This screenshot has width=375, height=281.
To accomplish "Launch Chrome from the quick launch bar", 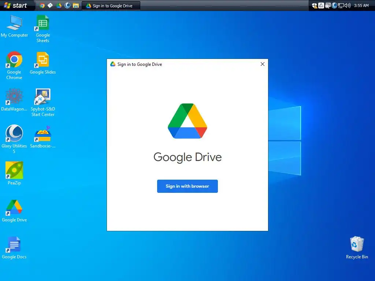I will [x=42, y=5].
